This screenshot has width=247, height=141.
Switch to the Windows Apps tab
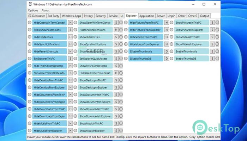[71, 16]
